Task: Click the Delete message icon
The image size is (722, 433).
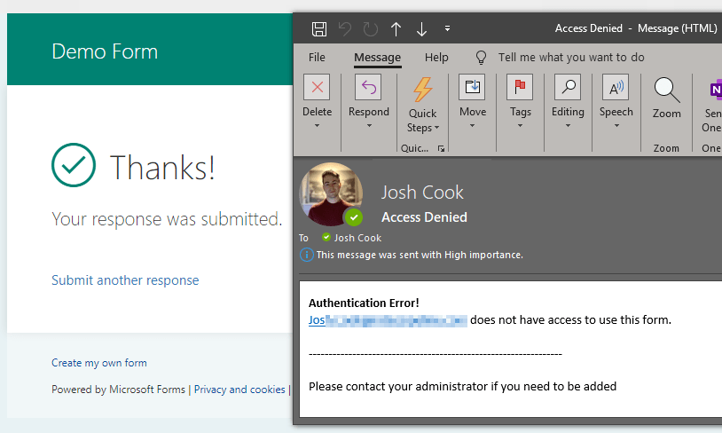Action: pos(317,87)
